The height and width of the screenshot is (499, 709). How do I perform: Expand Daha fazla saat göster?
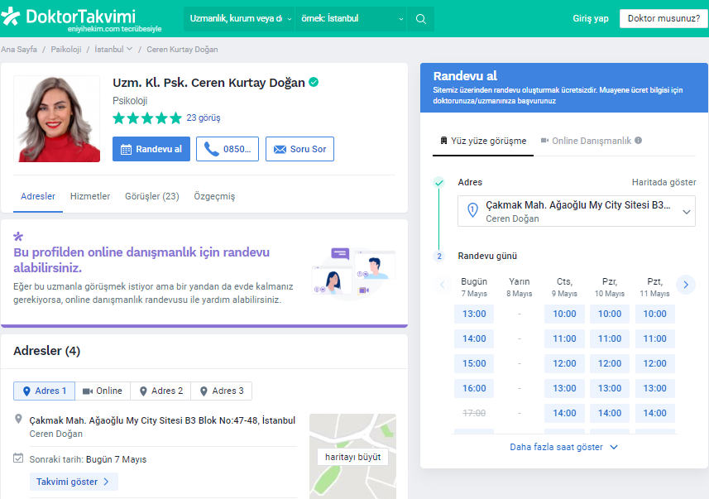563,447
